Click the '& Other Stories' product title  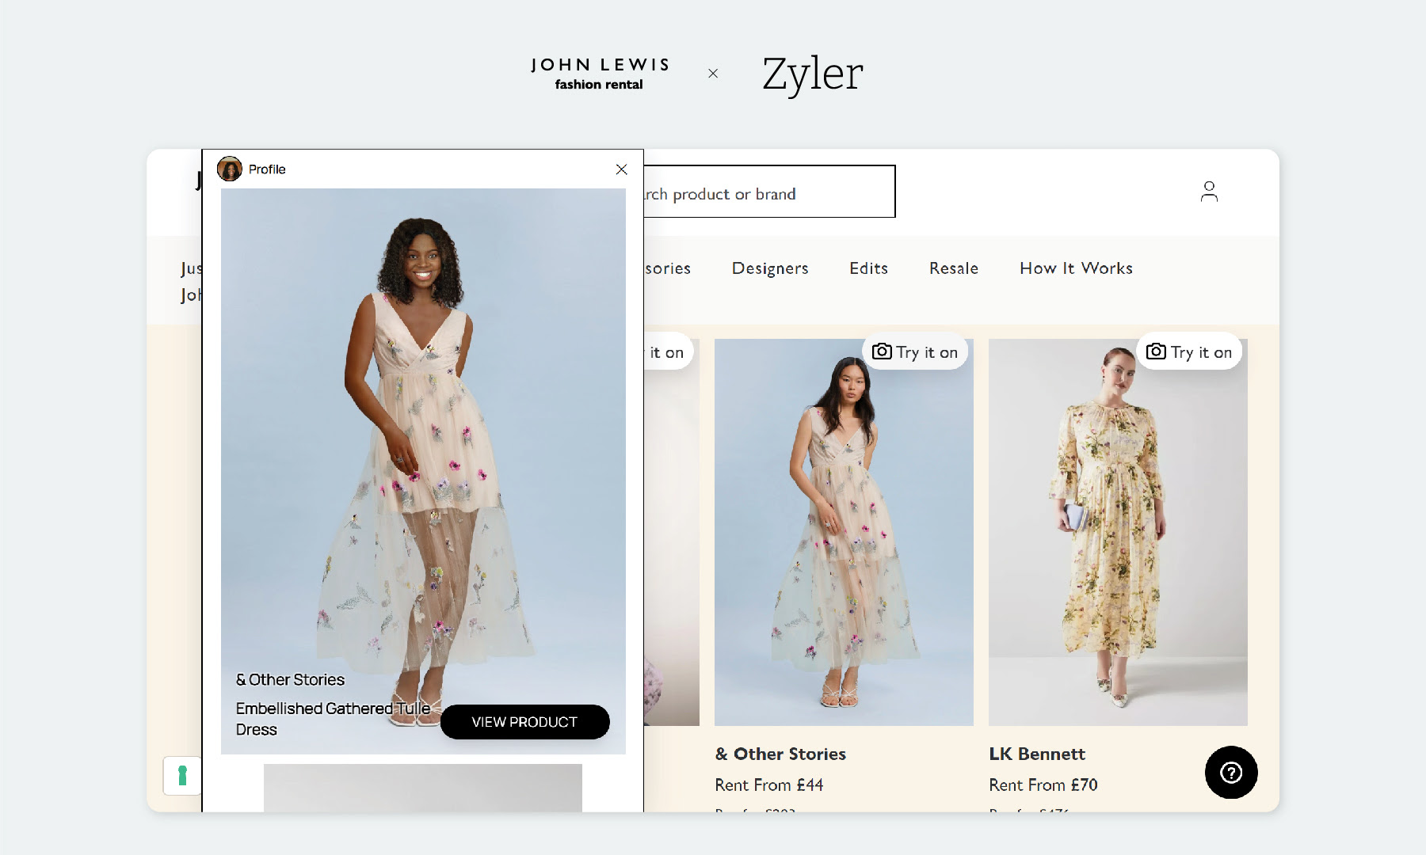coord(780,754)
